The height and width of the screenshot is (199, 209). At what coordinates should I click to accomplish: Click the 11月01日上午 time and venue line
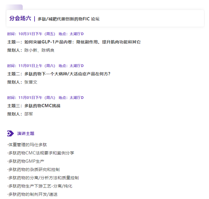pos(45,66)
